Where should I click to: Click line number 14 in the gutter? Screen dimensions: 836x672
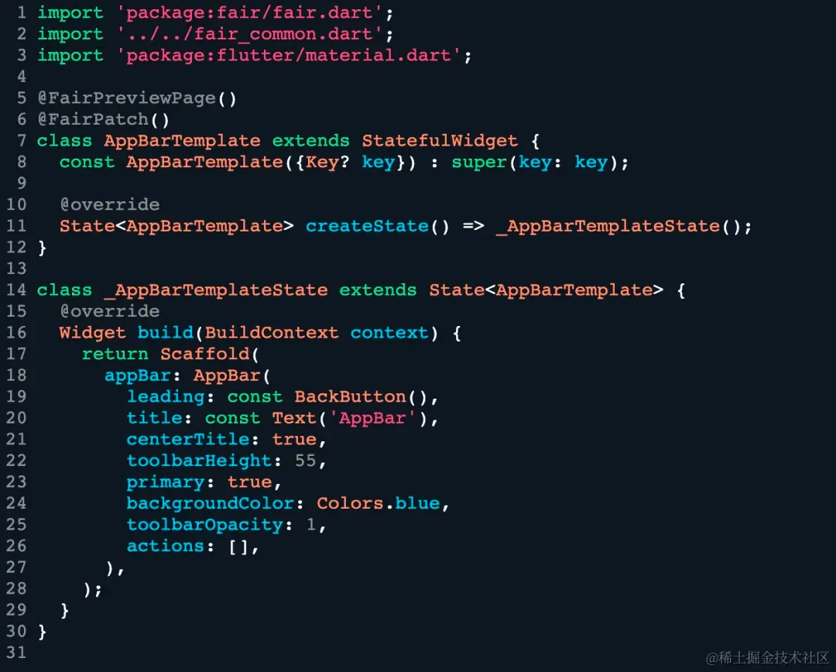point(16,290)
